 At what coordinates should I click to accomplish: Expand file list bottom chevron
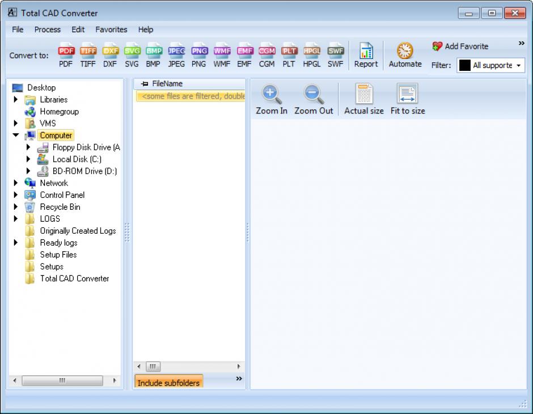pyautogui.click(x=239, y=379)
